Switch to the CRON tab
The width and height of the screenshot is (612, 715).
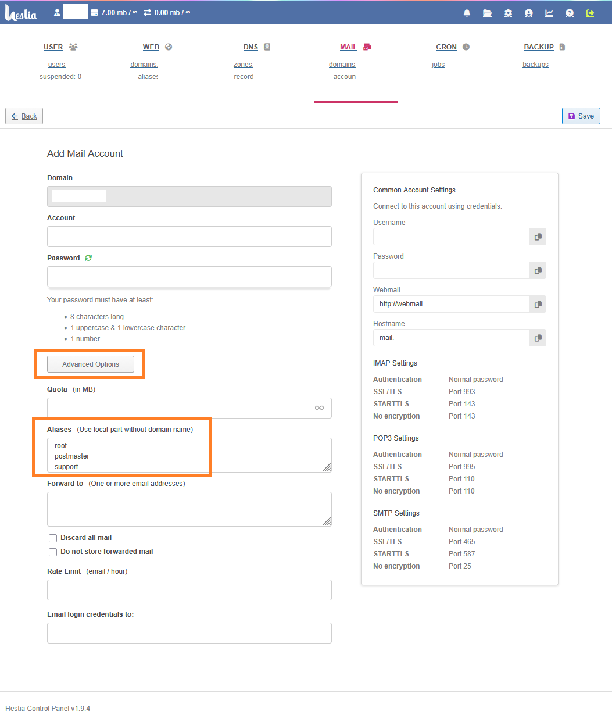(x=446, y=47)
